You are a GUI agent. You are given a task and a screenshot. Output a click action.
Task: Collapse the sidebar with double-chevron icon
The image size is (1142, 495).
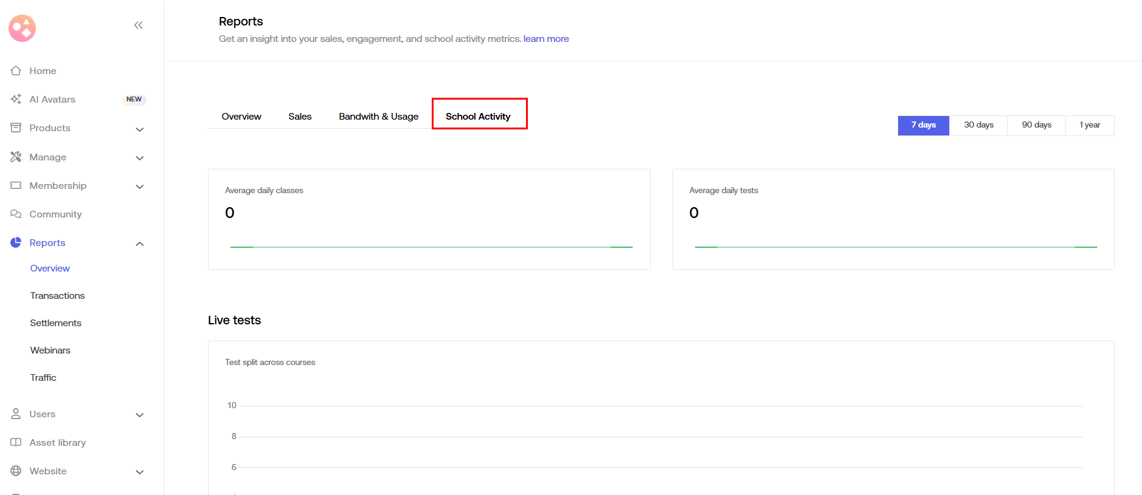(x=138, y=26)
